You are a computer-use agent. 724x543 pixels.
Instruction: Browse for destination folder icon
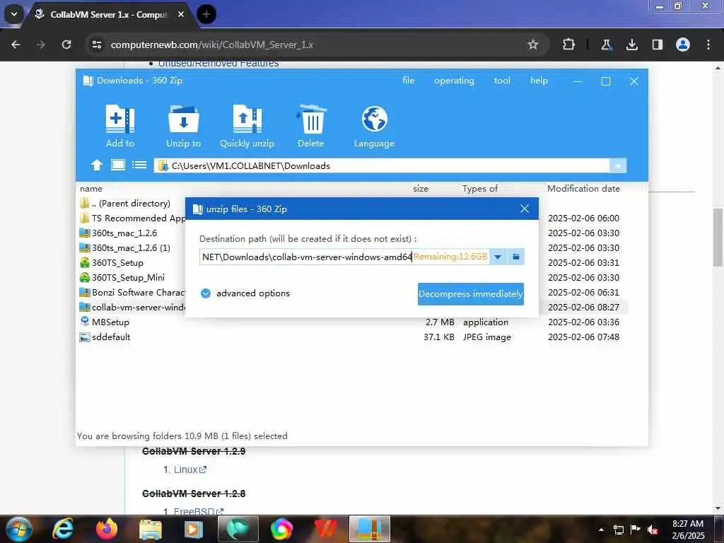tap(515, 257)
